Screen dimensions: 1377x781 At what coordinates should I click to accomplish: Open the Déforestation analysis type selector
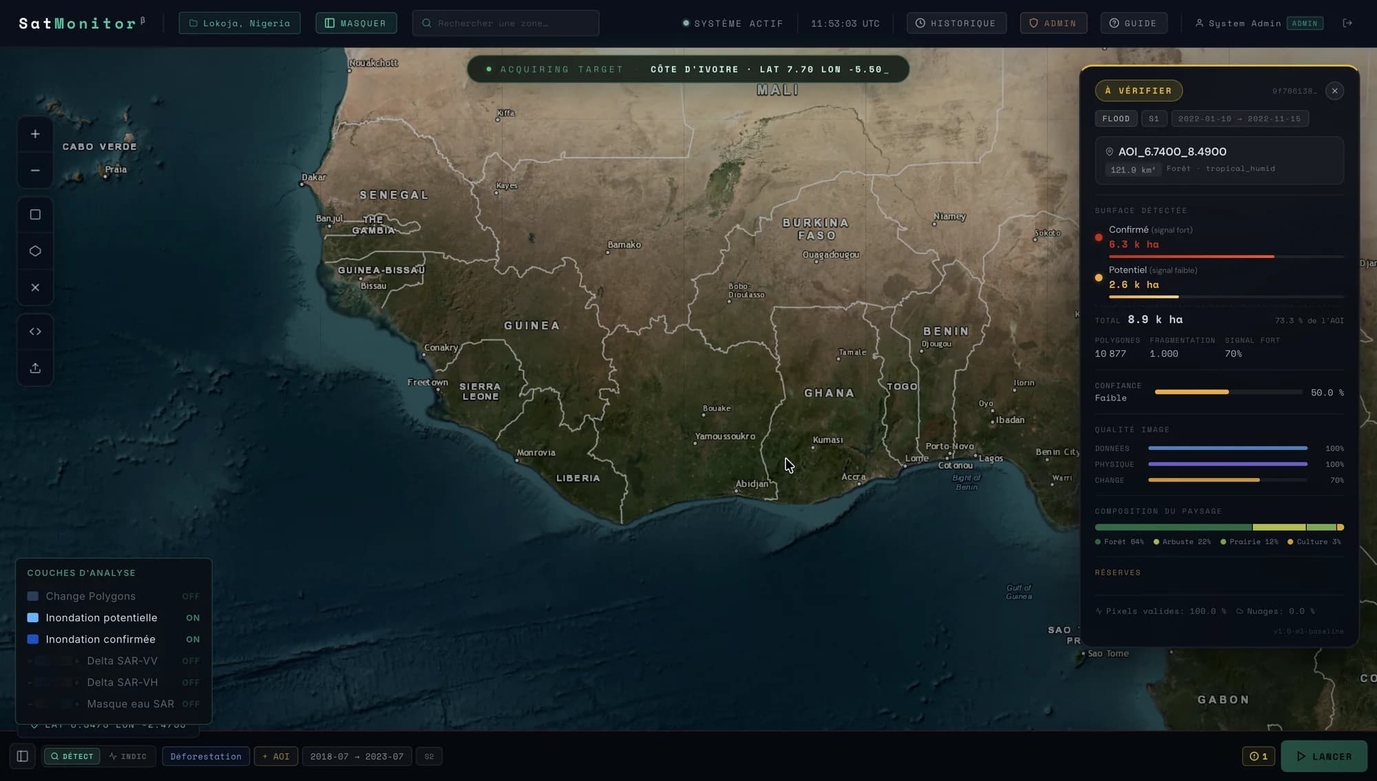coord(206,756)
